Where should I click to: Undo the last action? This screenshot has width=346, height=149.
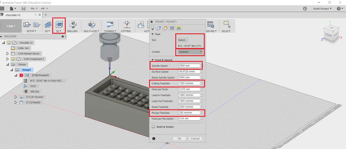[x=33, y=9]
